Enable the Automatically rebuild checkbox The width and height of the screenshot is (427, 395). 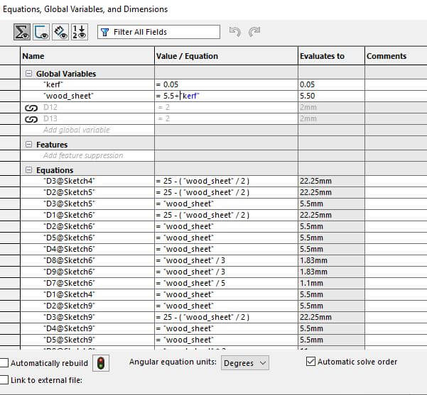4,362
